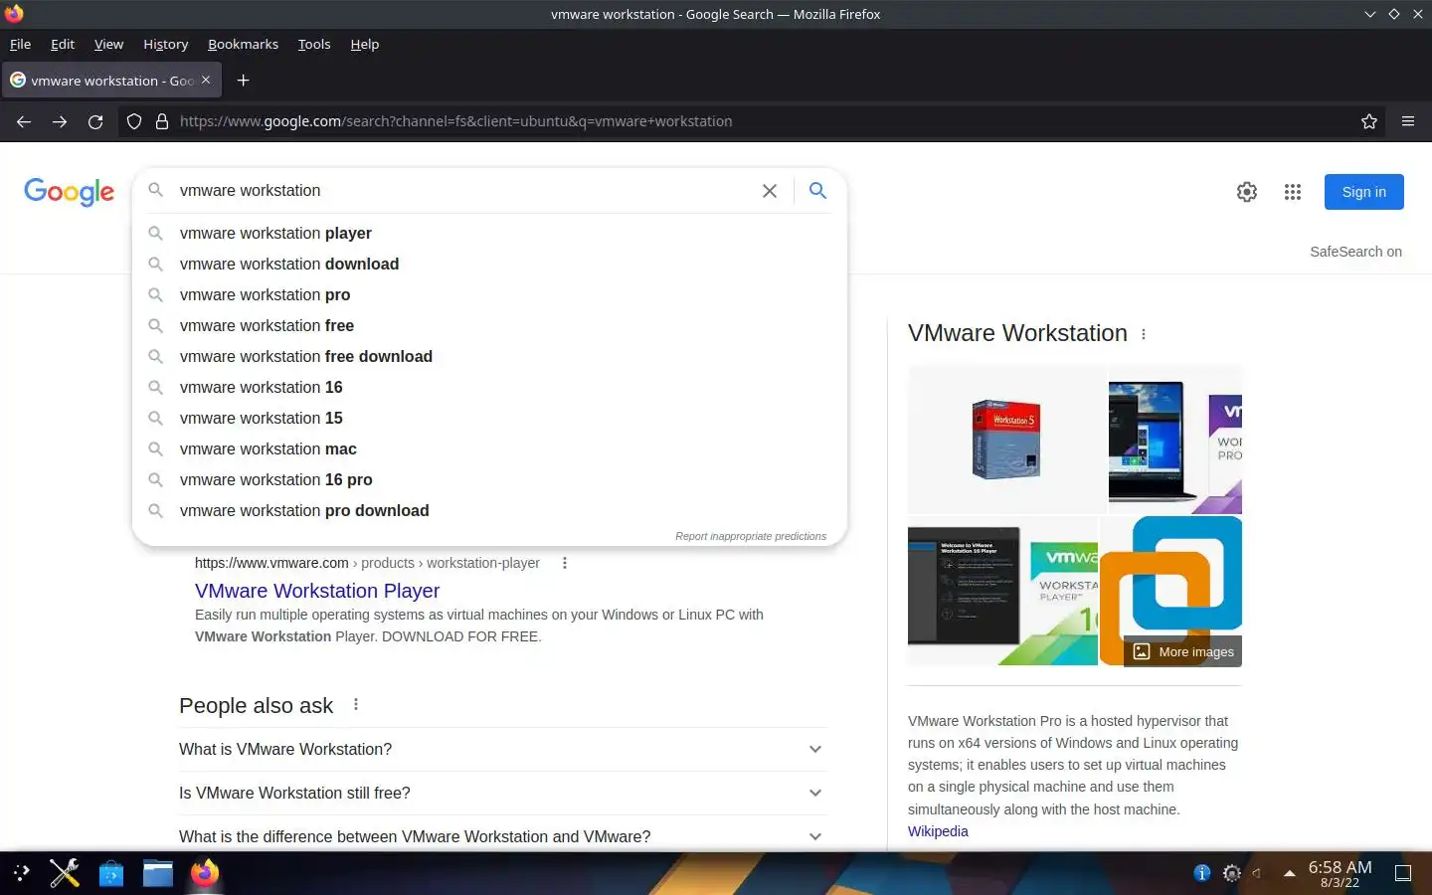Choose suggestion vmware workstation 16 pro
Viewport: 1432px width, 895px height.
click(489, 479)
